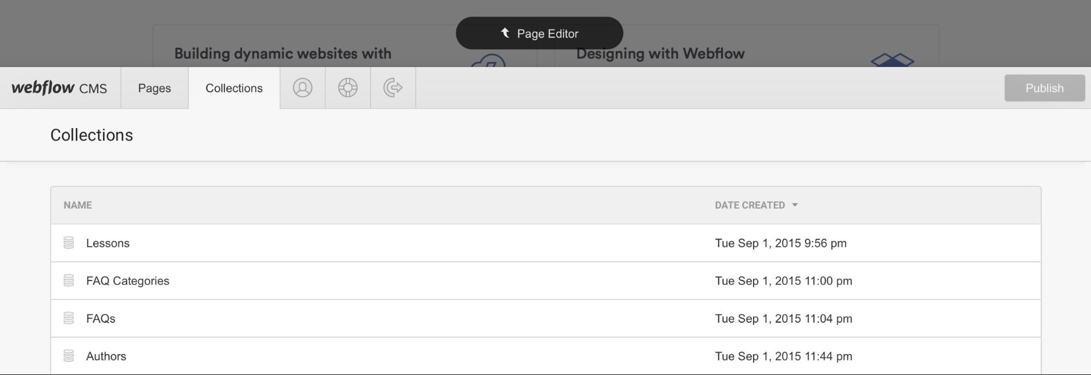The width and height of the screenshot is (1091, 375).
Task: Click the Lessons collection database icon
Action: point(69,243)
